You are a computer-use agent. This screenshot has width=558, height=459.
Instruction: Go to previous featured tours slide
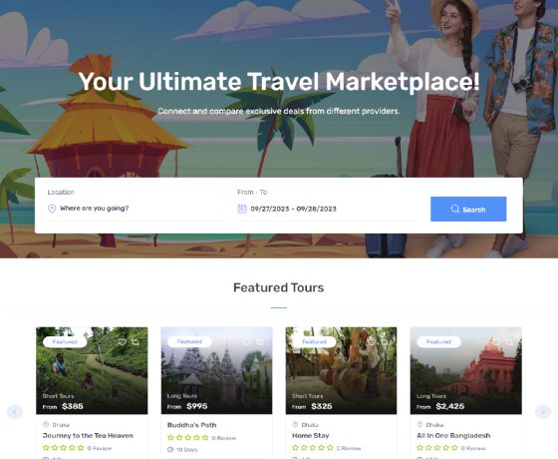point(15,411)
